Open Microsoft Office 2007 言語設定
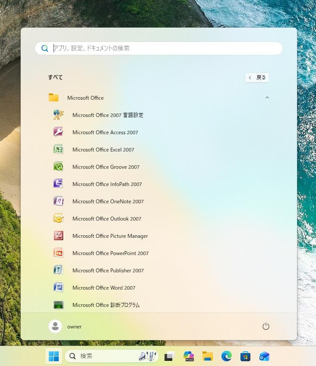This screenshot has width=316, height=366. 107,115
